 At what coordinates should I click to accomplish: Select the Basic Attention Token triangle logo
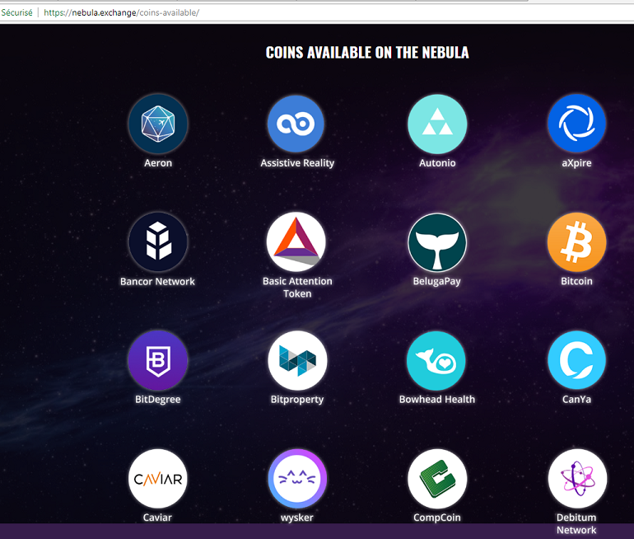tap(296, 242)
